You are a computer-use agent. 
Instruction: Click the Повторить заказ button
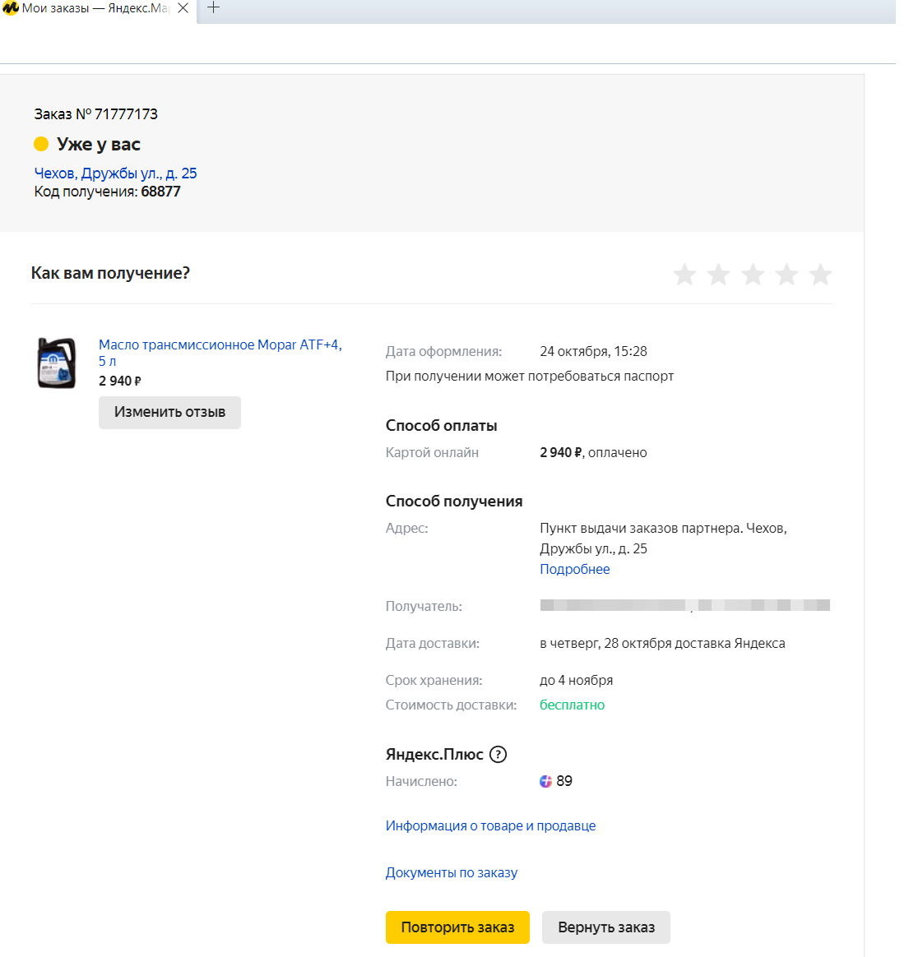tap(457, 927)
